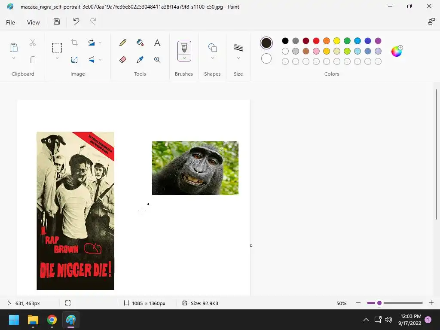Select the rectangular selection tool
Screen dimensions: 440x330
pos(57,48)
